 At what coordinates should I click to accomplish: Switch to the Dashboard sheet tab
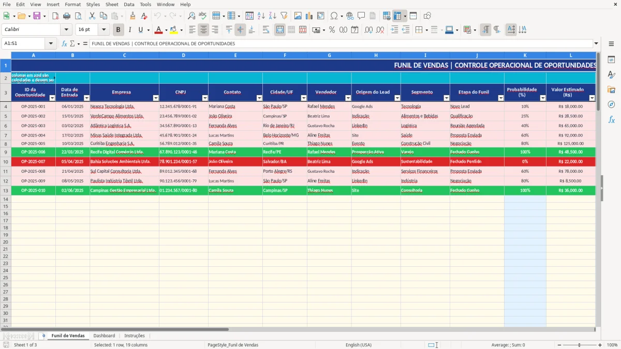(x=104, y=336)
